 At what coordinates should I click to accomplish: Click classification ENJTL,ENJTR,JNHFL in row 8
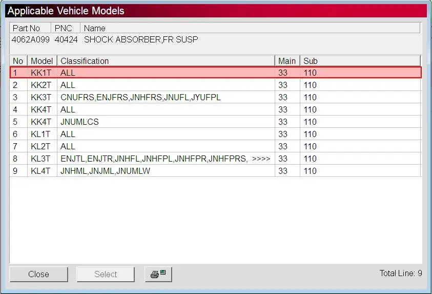click(100, 159)
